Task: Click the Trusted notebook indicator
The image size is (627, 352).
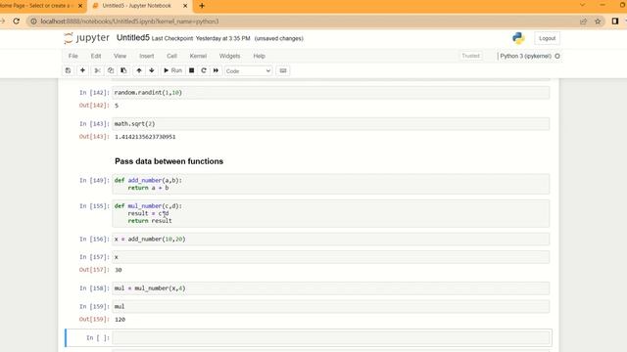Action: (x=470, y=56)
